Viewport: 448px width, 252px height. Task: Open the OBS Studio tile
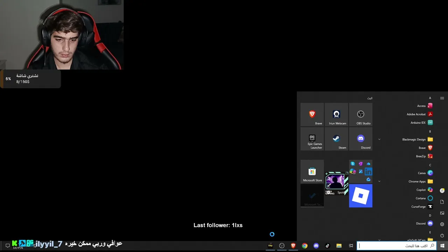pyautogui.click(x=360, y=114)
